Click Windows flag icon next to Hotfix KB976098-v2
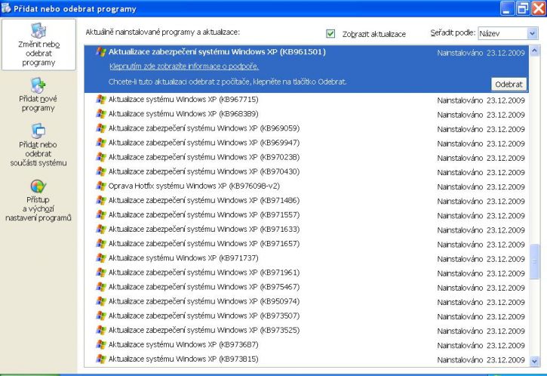 tap(101, 186)
